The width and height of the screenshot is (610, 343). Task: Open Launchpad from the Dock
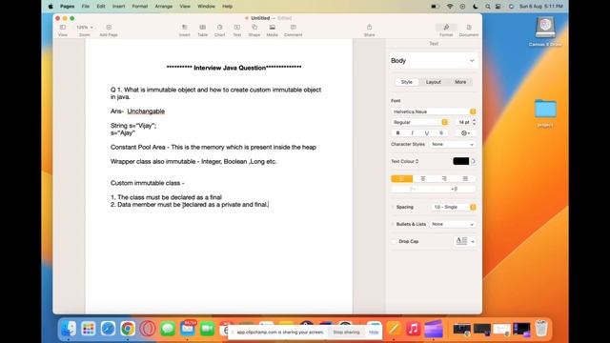tap(89, 329)
